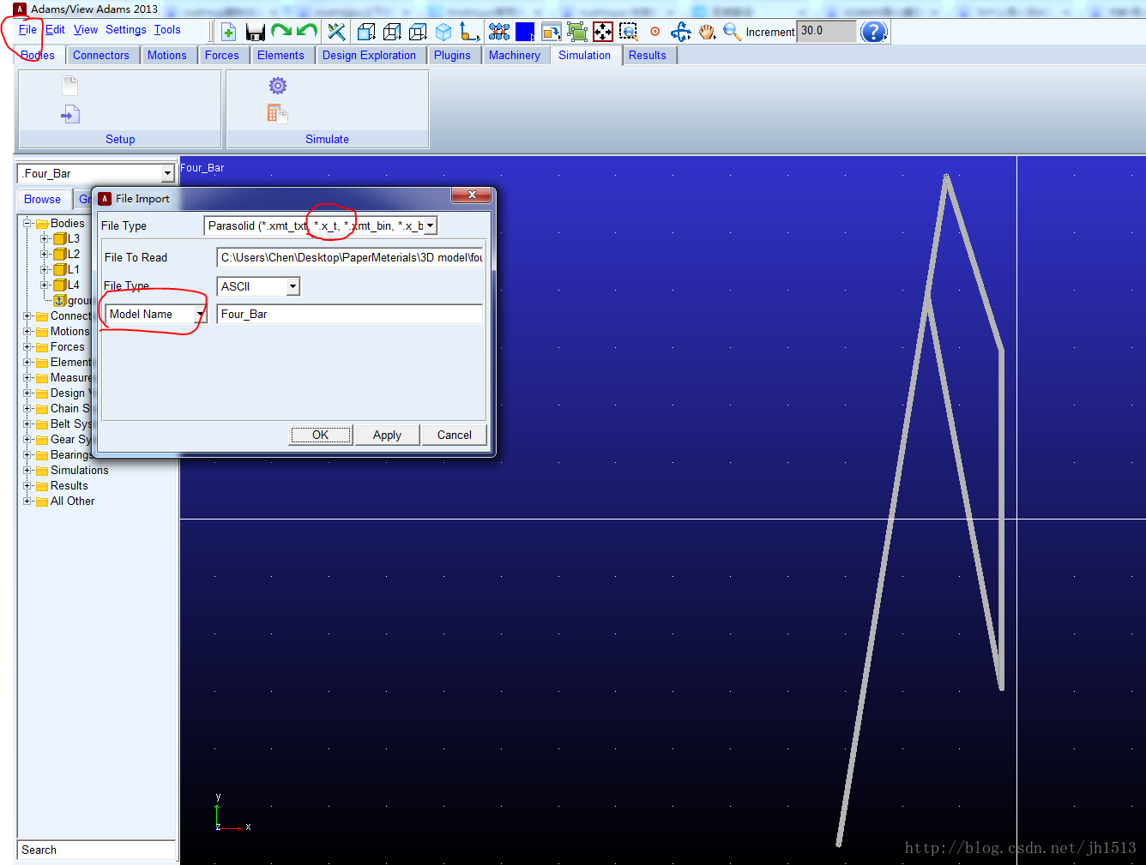Expand the Simulations folder
The image size is (1146, 865).
pos(27,470)
